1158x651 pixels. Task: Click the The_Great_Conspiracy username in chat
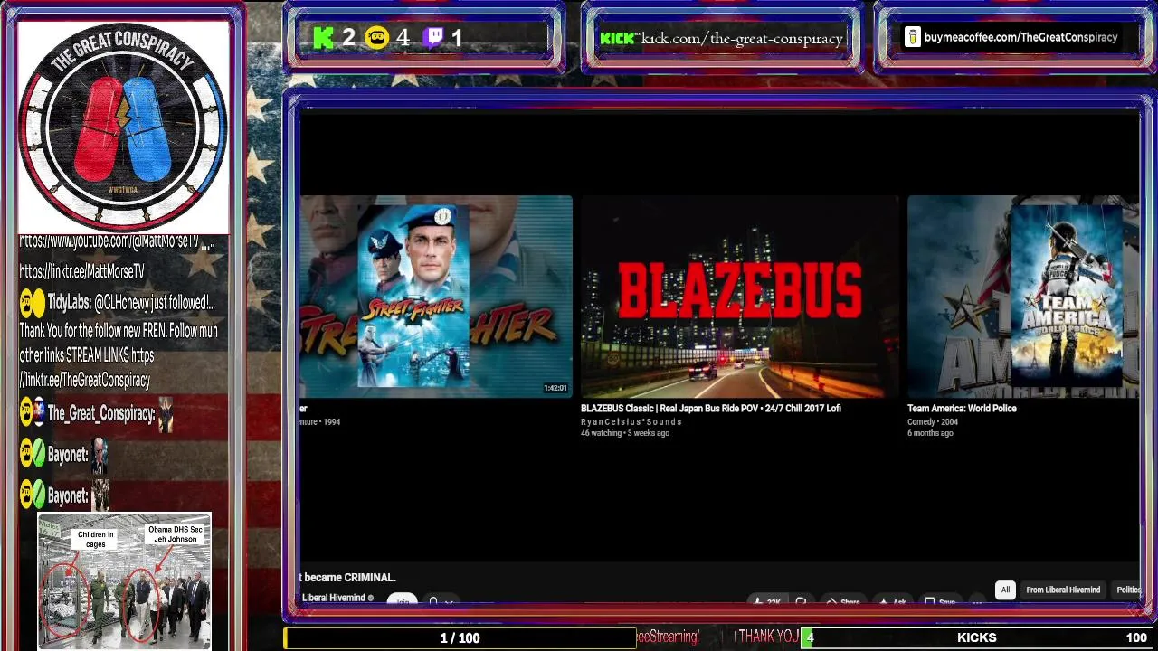tap(100, 413)
